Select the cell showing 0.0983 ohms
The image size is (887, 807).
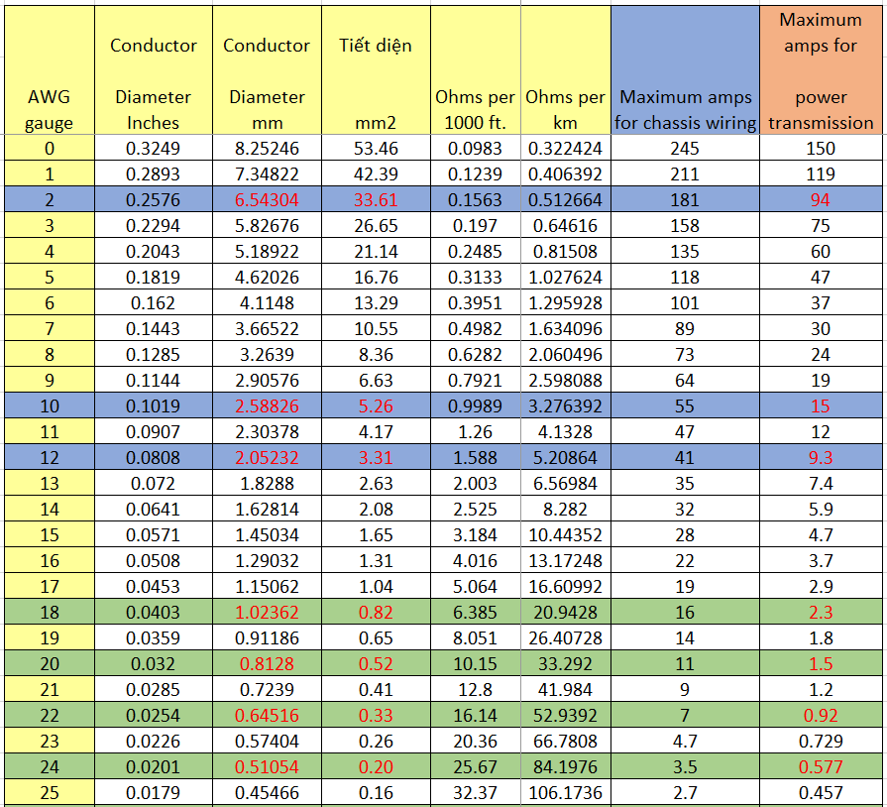tap(475, 149)
